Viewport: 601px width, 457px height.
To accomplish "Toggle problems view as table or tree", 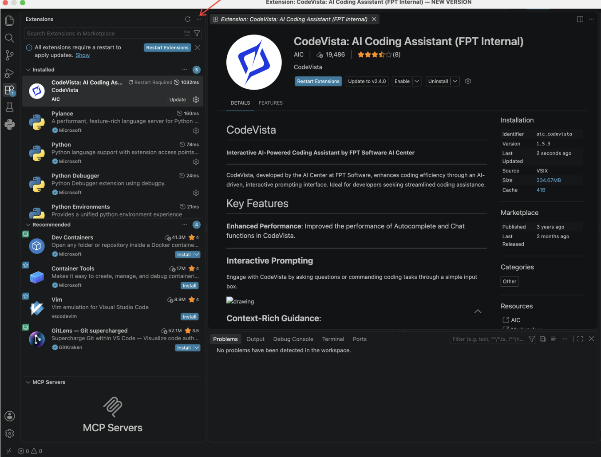I will (x=554, y=339).
